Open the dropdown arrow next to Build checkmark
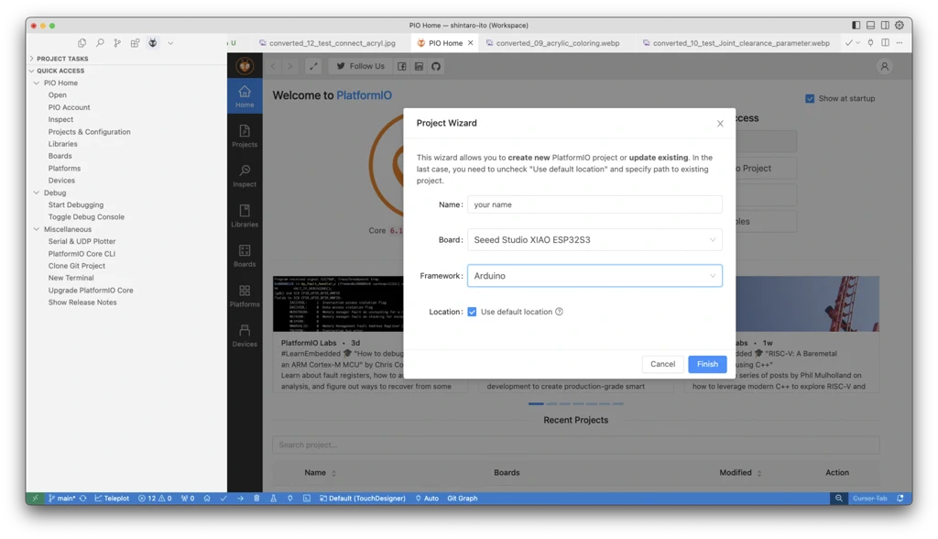The width and height of the screenshot is (938, 539). 857,43
